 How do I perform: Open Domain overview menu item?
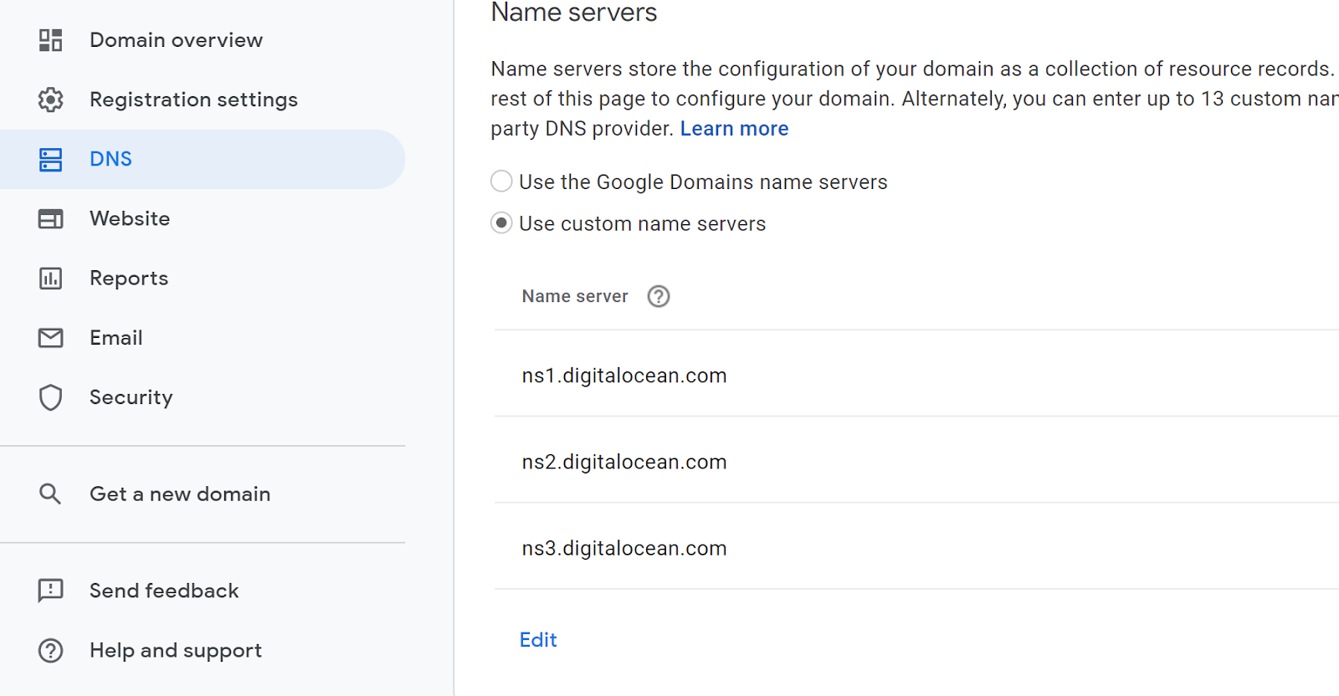176,40
